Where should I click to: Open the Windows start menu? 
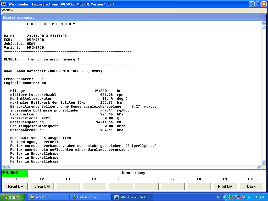pyautogui.click(x=13, y=197)
